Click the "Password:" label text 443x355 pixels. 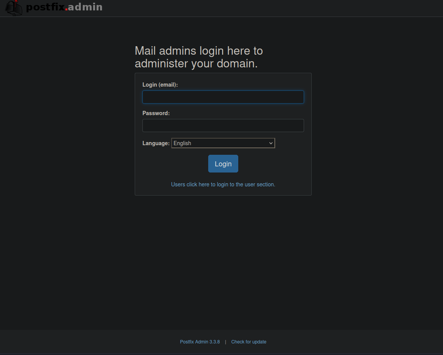[x=156, y=113]
